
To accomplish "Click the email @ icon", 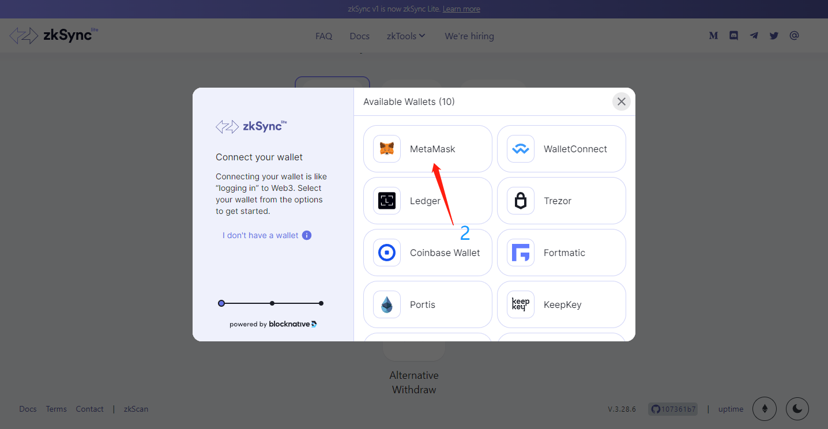I will pos(794,36).
